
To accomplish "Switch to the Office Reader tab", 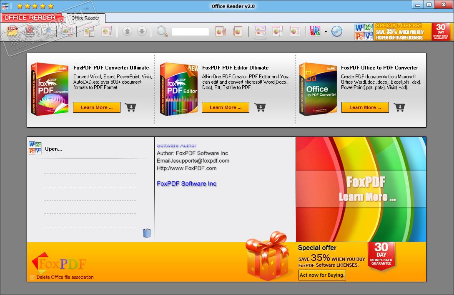I will [85, 18].
